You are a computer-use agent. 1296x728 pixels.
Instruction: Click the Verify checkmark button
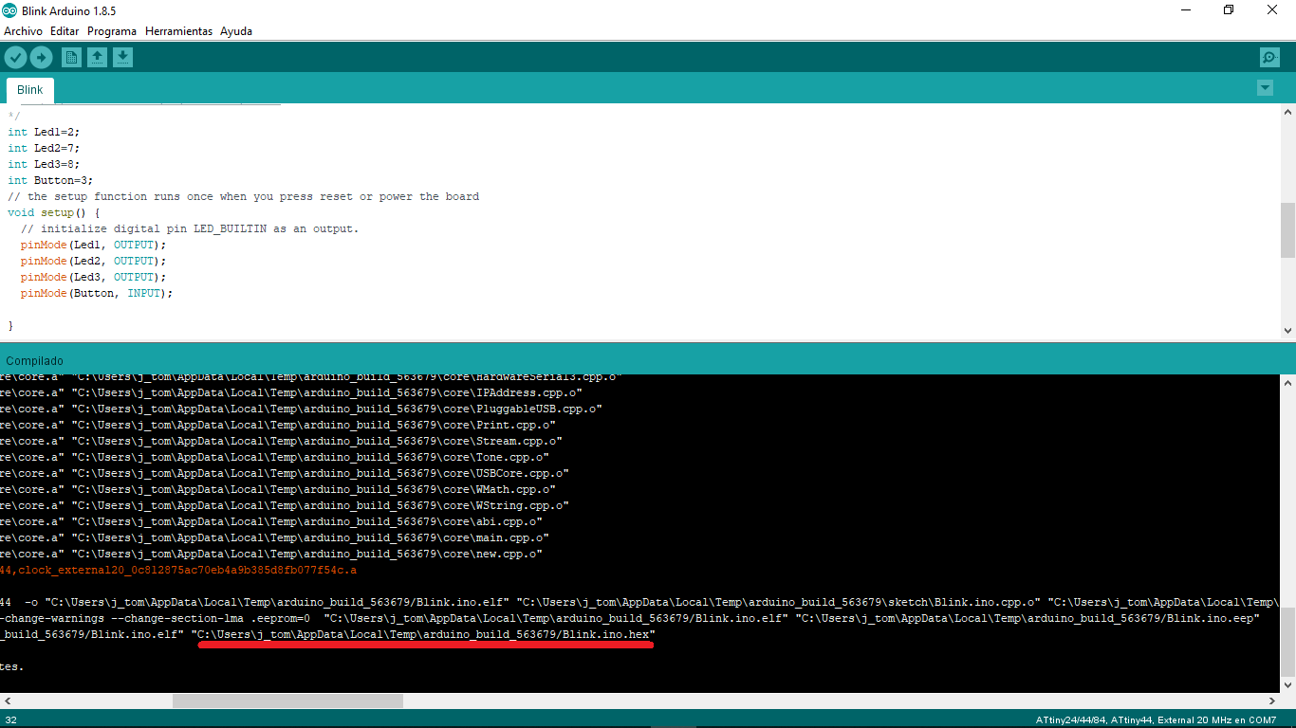pos(15,58)
